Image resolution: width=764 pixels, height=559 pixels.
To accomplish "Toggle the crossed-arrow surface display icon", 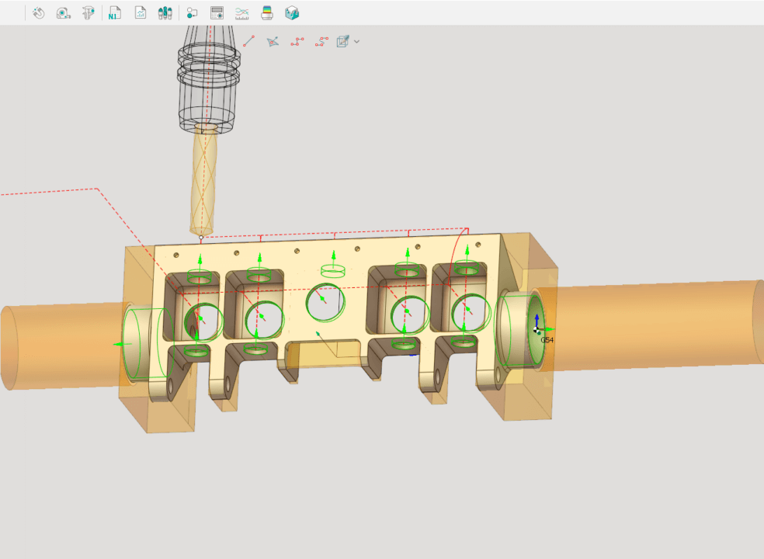I will 273,41.
